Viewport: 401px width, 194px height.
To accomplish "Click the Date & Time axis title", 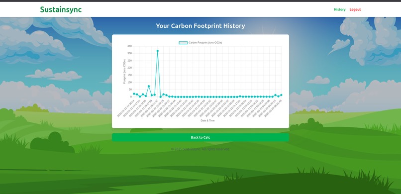I will [x=207, y=120].
